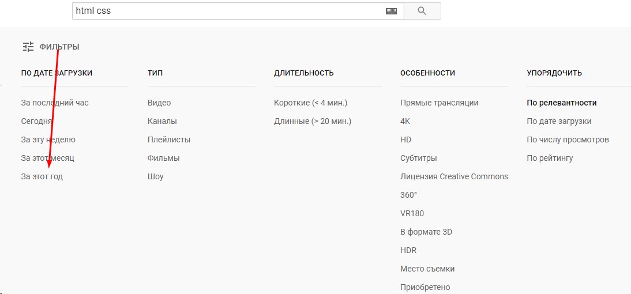Sort results 'По релевантности'
Viewport: 631px width, 294px height.
pos(562,103)
